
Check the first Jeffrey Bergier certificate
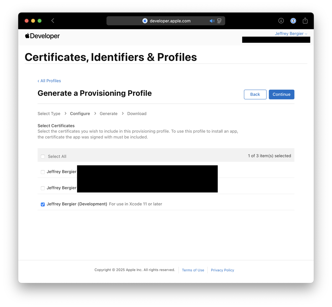pyautogui.click(x=43, y=172)
